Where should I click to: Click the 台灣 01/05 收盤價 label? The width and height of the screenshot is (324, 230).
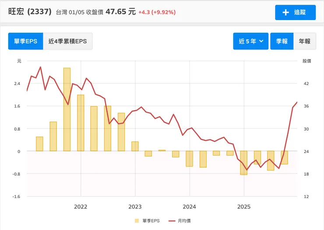(x=80, y=12)
